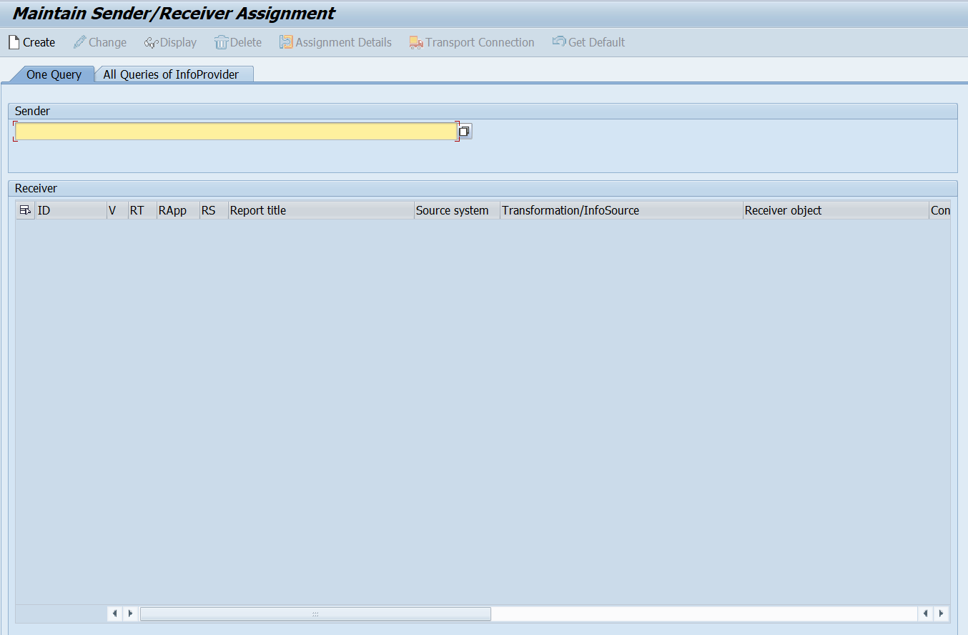Click the ID column header
This screenshot has height=635, width=968.
point(70,210)
